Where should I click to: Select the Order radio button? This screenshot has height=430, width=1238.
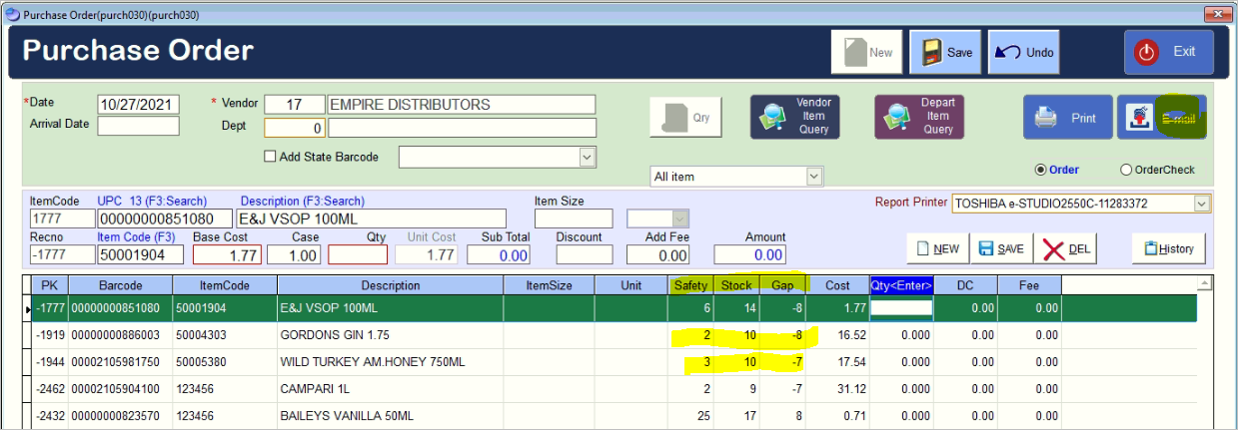click(x=1041, y=170)
